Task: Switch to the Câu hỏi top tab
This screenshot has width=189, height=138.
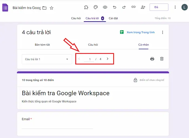Action: tap(76, 18)
